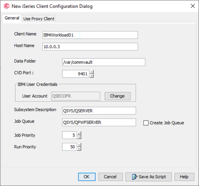This screenshot has width=199, height=186.
Task: Switch to the General tab
Action: 12,18
